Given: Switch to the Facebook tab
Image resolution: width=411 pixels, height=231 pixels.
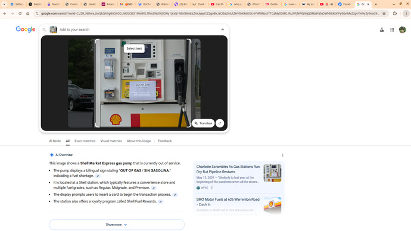Looking at the screenshot, I should pos(345,4).
